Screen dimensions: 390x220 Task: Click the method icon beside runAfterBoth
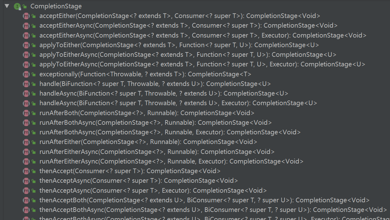26,113
